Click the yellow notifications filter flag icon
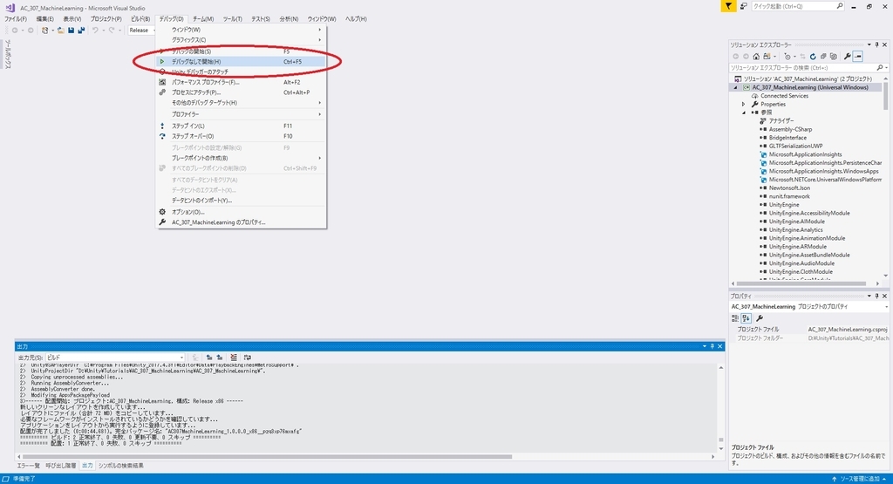Viewport: 893px width, 484px height. point(728,6)
